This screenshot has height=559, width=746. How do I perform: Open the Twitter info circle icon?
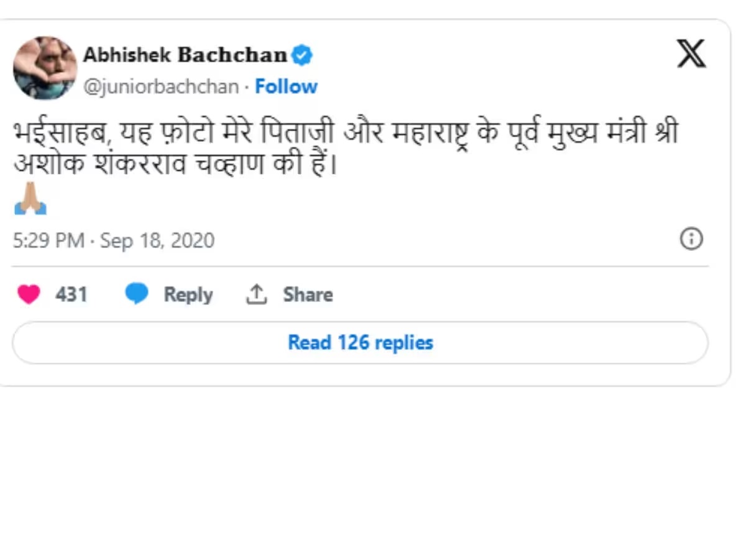pos(691,239)
